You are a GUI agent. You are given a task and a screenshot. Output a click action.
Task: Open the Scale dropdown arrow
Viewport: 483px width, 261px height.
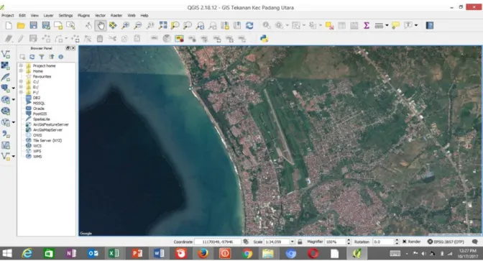[x=292, y=242]
